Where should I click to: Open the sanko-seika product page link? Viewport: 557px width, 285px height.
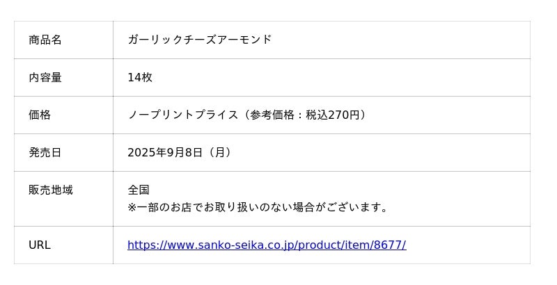[x=266, y=245]
